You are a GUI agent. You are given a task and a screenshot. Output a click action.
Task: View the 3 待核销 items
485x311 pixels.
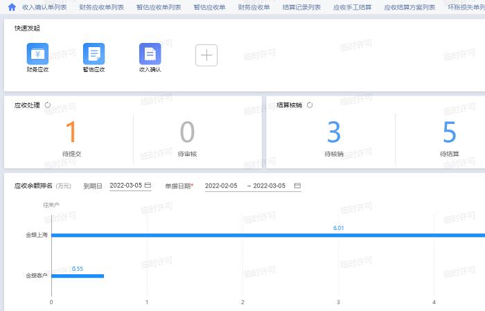(x=334, y=132)
